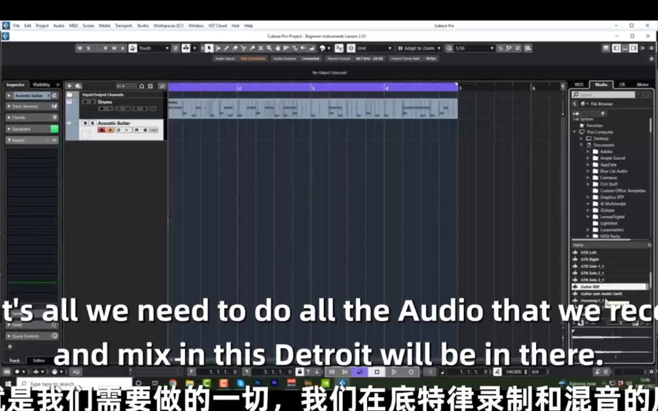This screenshot has width=658, height=411.
Task: Activate record enable on the Acoustic Guitar track
Action: click(102, 130)
